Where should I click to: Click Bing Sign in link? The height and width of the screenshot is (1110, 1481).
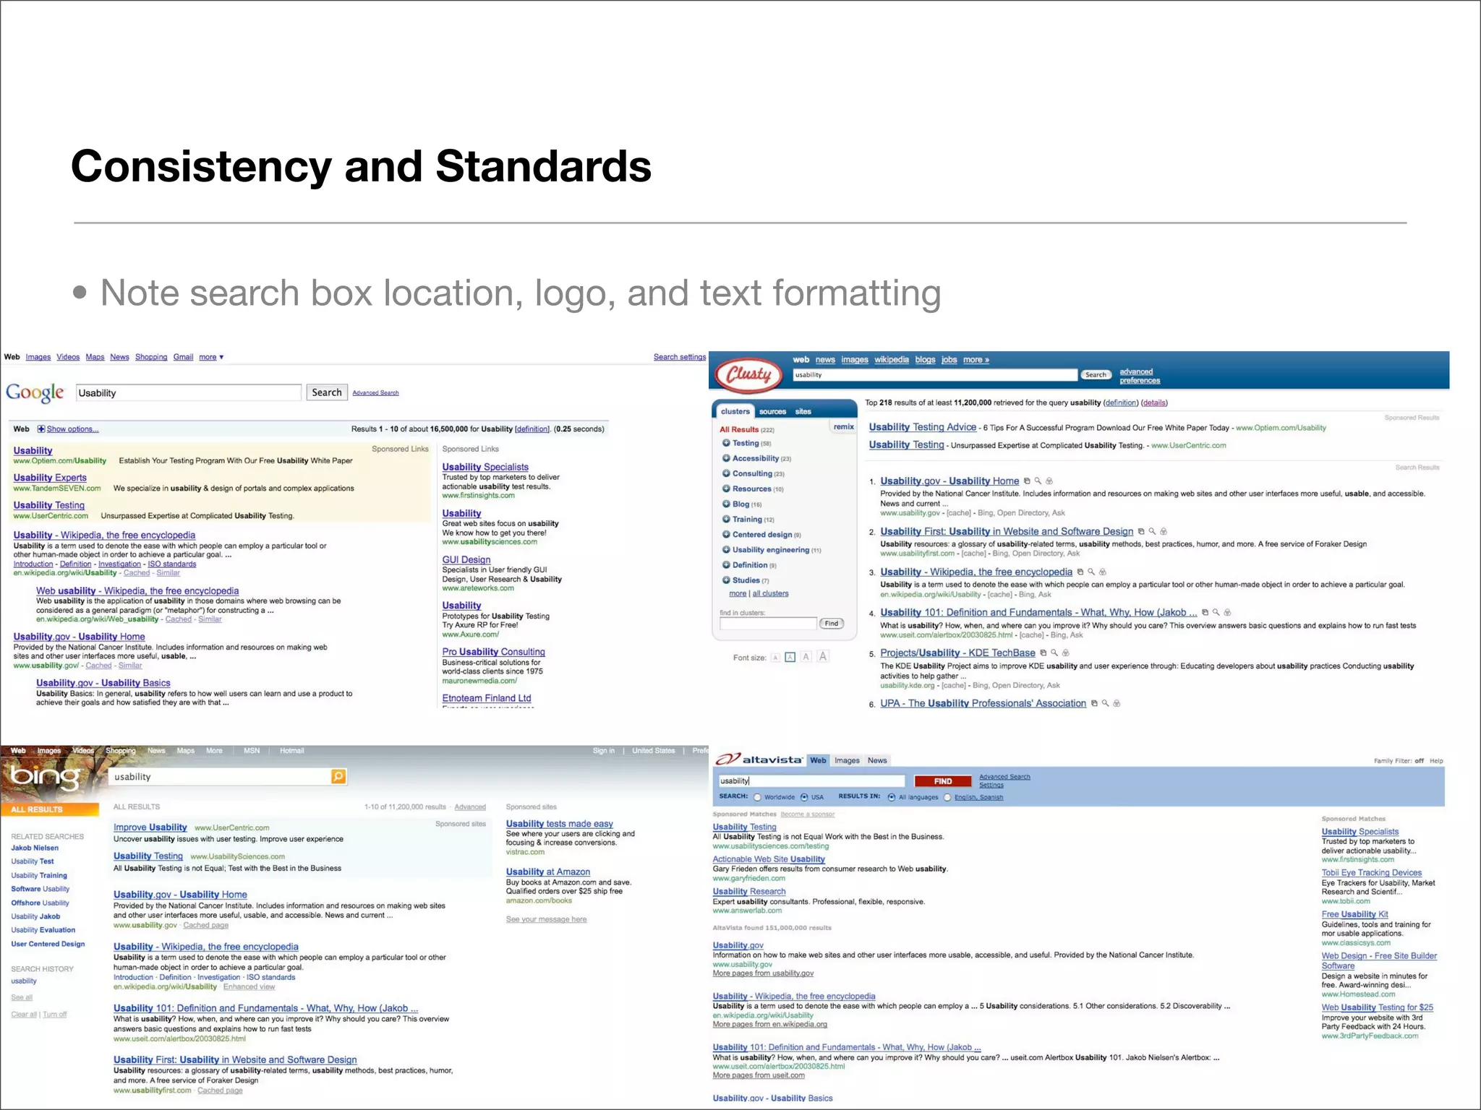[603, 751]
